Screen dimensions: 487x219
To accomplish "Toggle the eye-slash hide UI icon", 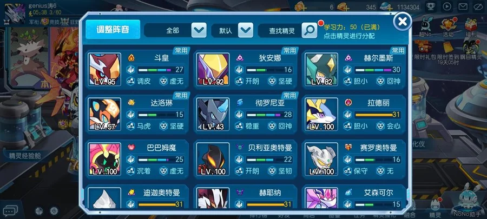I will coord(479,6).
